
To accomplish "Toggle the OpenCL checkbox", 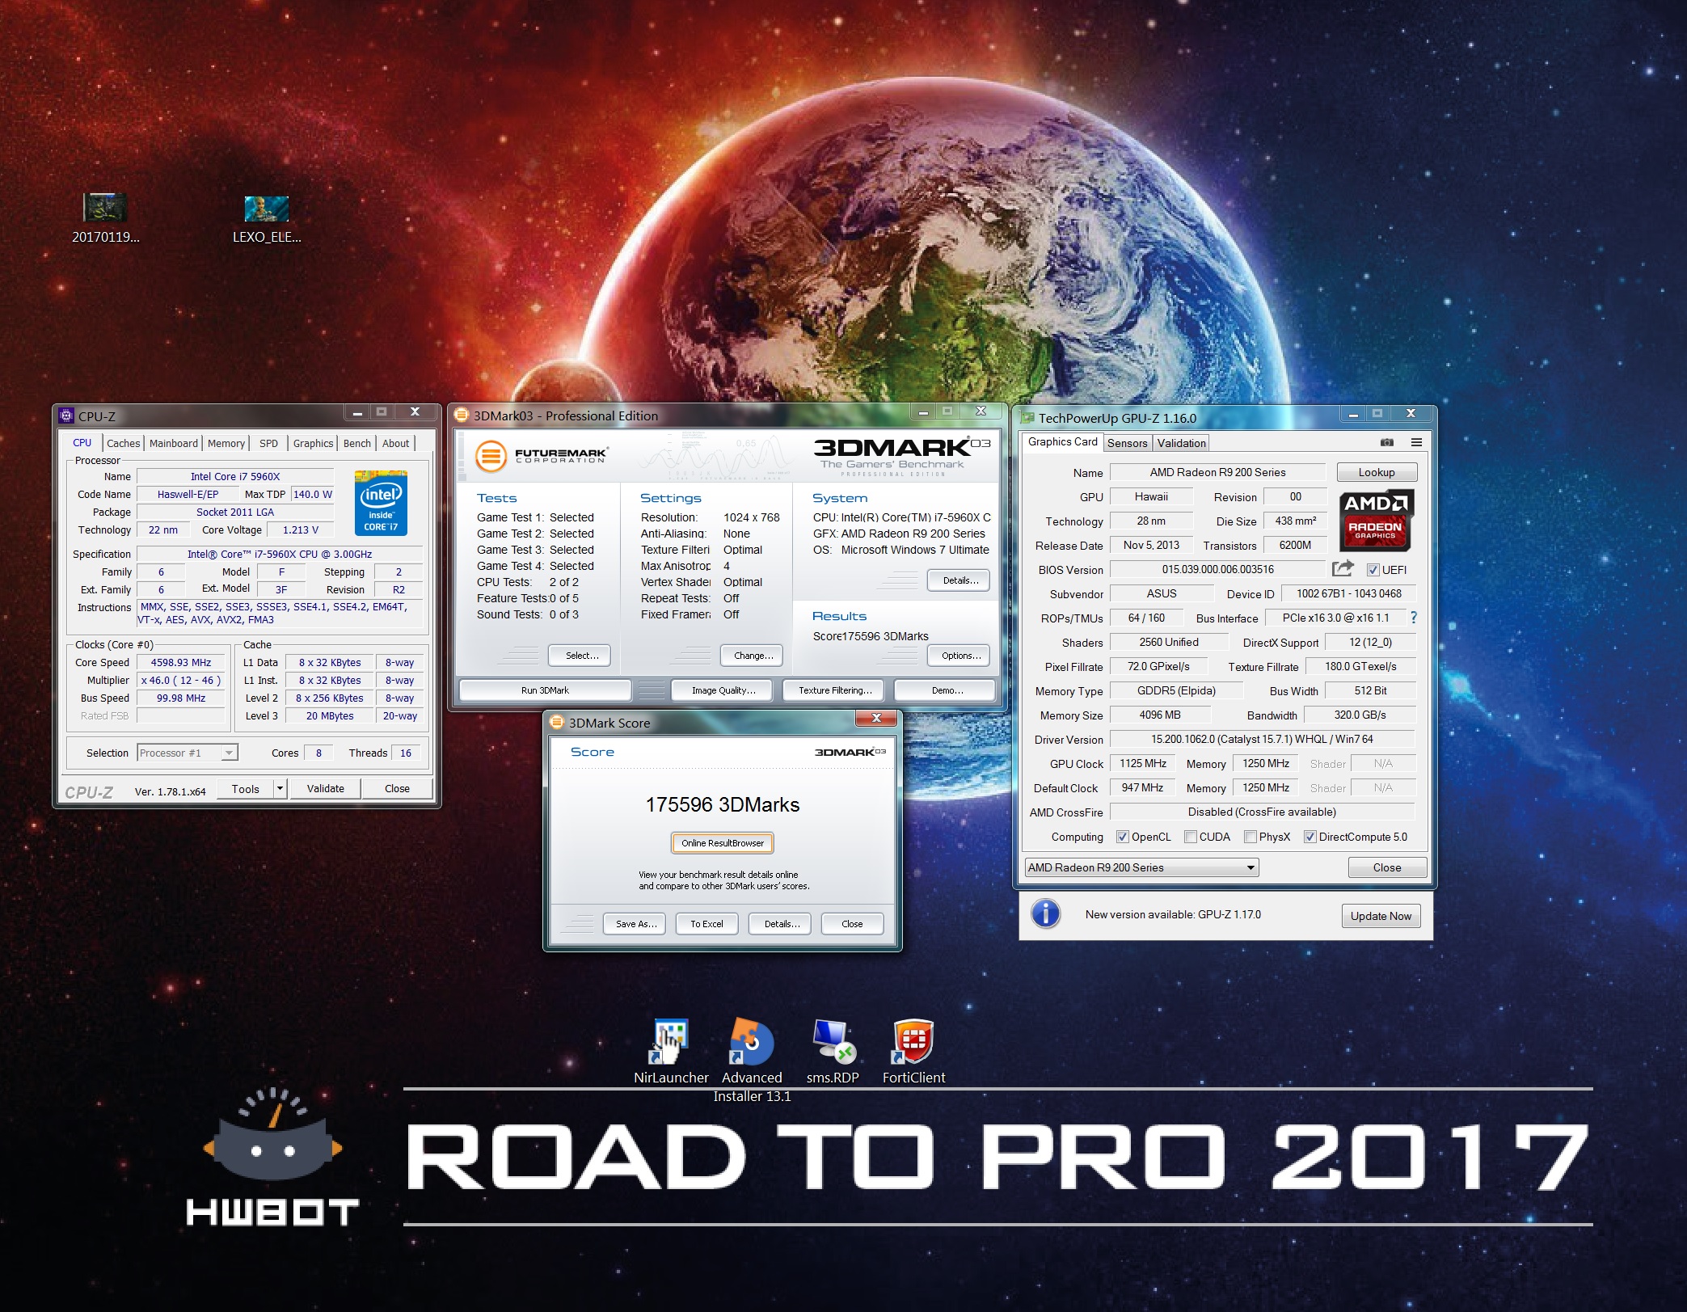I will pyautogui.click(x=1122, y=837).
